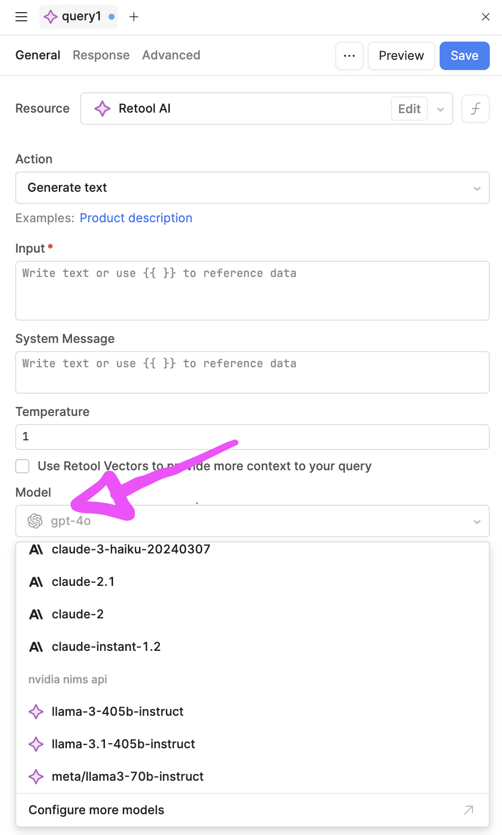Toggle the function (fx) icon button
The width and height of the screenshot is (502, 835).
tap(476, 109)
